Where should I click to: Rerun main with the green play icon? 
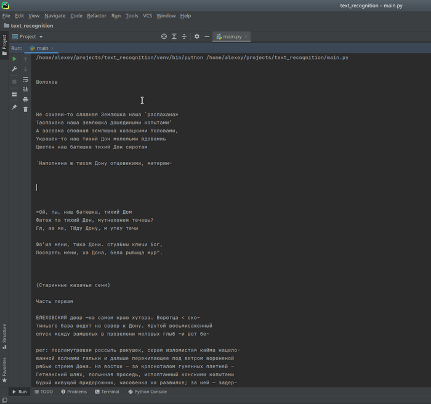pyautogui.click(x=15, y=59)
